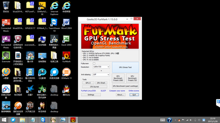The height and width of the screenshot is (123, 220).
Task: Select the everestulti... folder icon
Action: (x=30, y=41)
